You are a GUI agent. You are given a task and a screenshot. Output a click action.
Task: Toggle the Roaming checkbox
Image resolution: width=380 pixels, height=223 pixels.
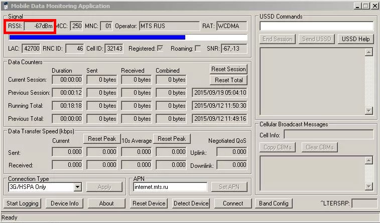coord(198,48)
